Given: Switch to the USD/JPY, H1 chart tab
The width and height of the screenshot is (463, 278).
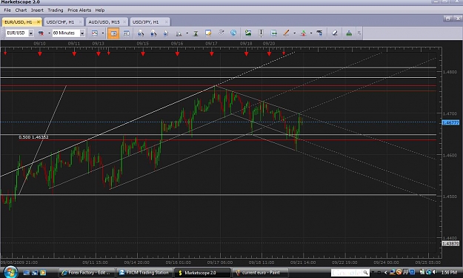Looking at the screenshot, I should tap(146, 21).
